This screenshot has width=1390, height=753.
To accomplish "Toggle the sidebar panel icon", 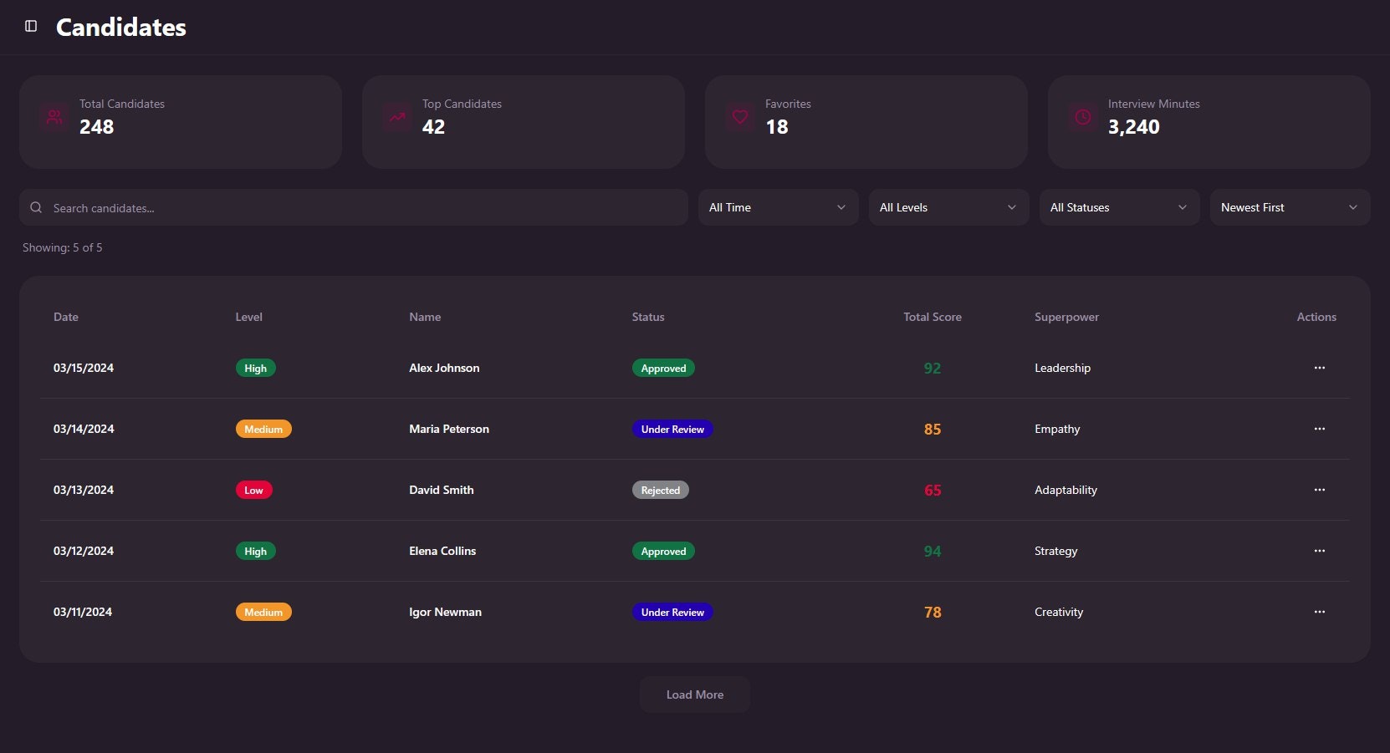I will pos(32,26).
